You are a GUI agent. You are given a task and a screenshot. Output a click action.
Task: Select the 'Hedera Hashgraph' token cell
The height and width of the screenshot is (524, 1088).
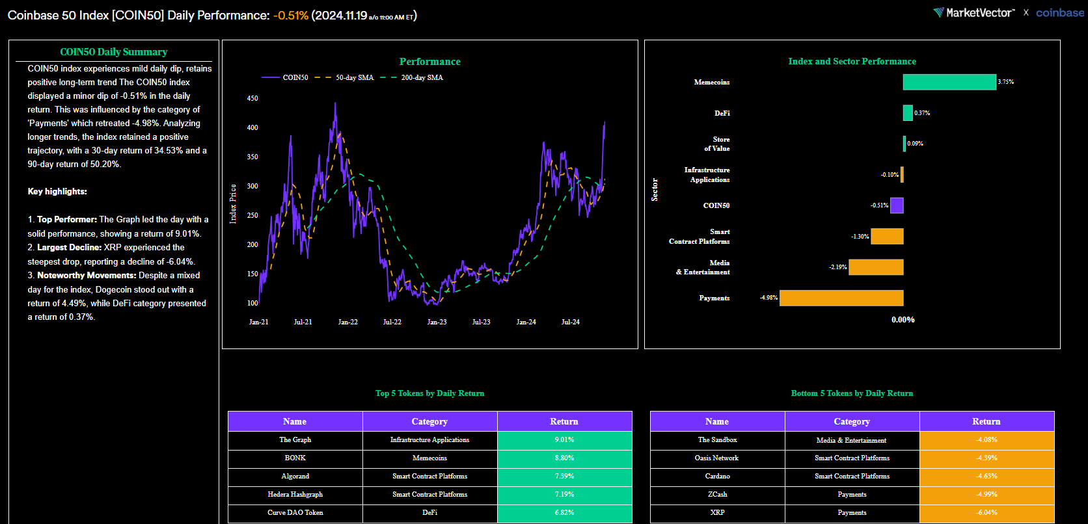pyautogui.click(x=295, y=495)
